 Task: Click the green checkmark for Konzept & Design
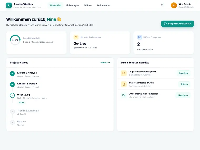(12, 84)
